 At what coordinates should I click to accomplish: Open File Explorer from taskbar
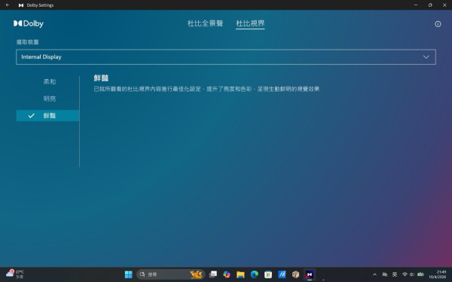point(240,274)
